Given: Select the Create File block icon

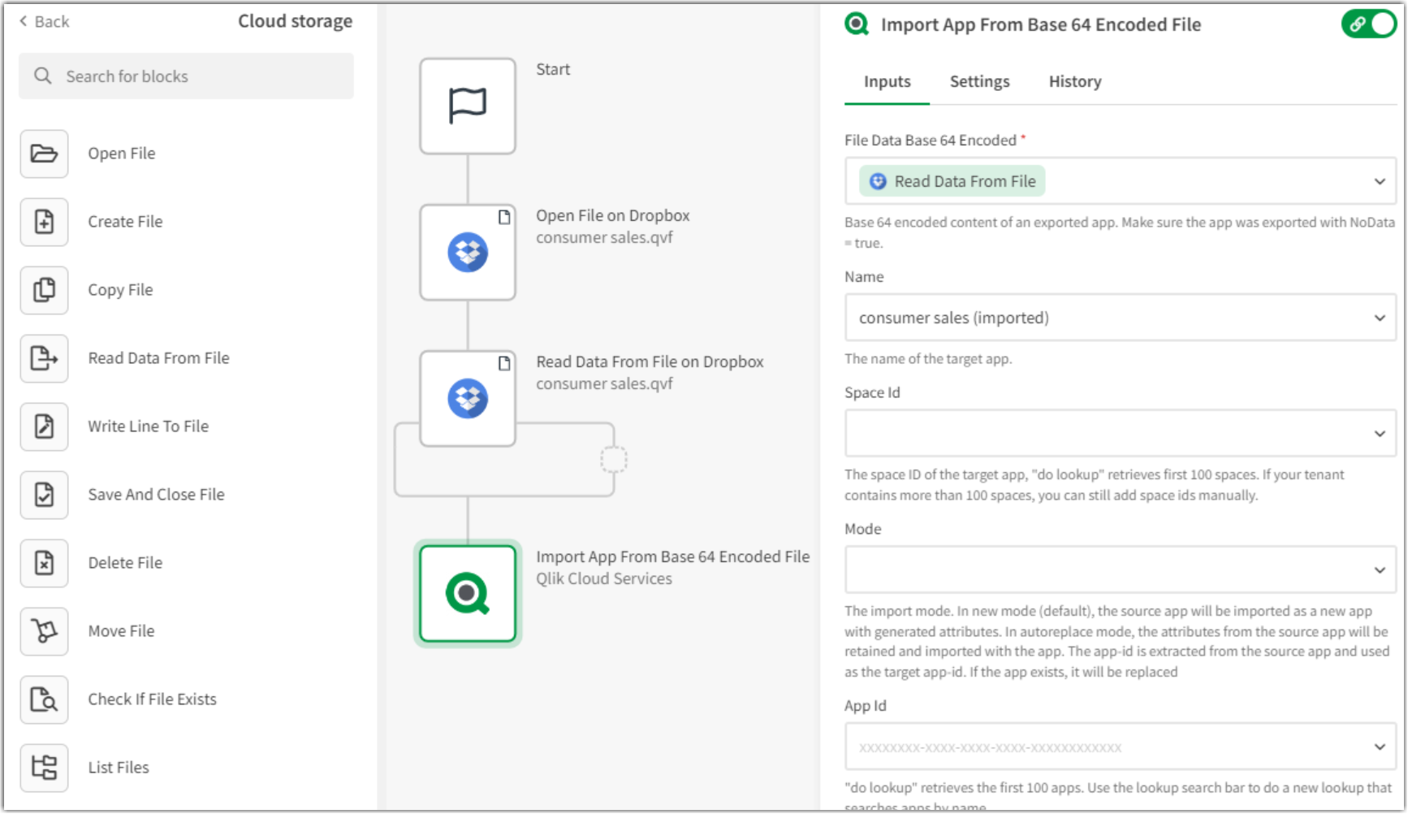Looking at the screenshot, I should (43, 222).
